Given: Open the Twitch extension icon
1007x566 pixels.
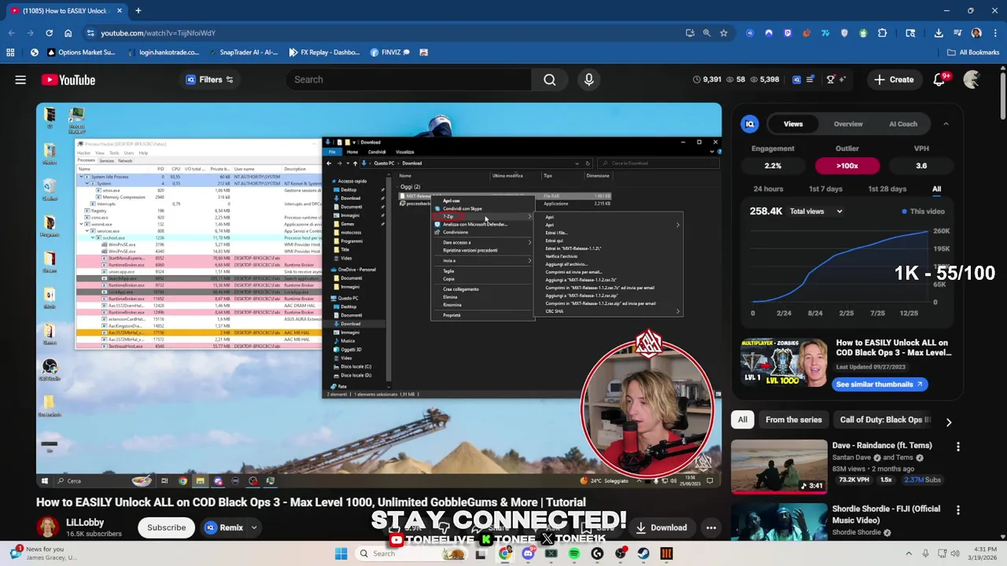Looking at the screenshot, I should [788, 33].
